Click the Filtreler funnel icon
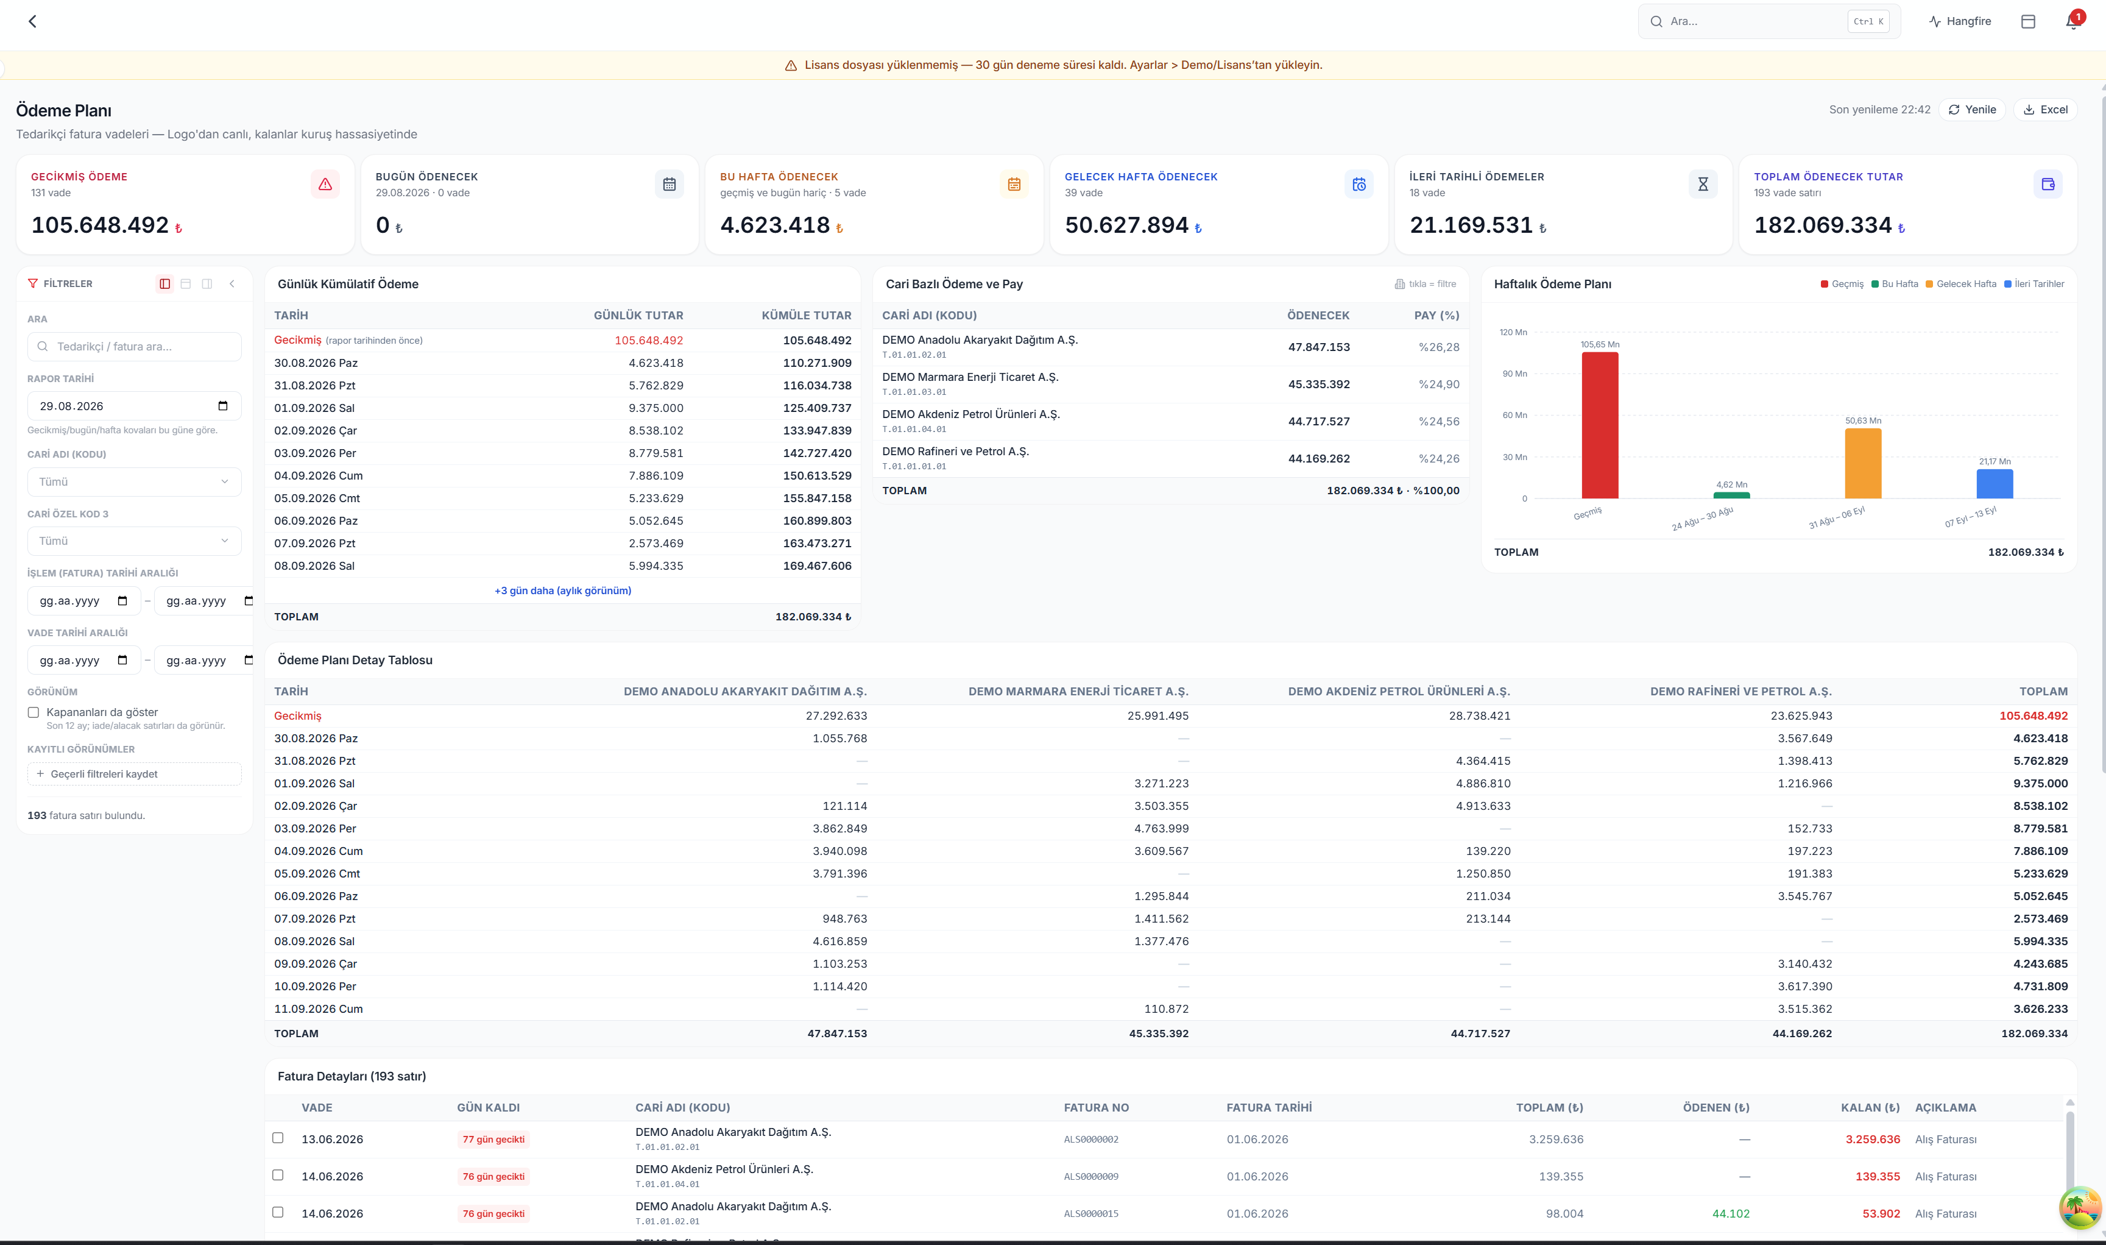Viewport: 2106px width, 1245px height. tap(33, 283)
